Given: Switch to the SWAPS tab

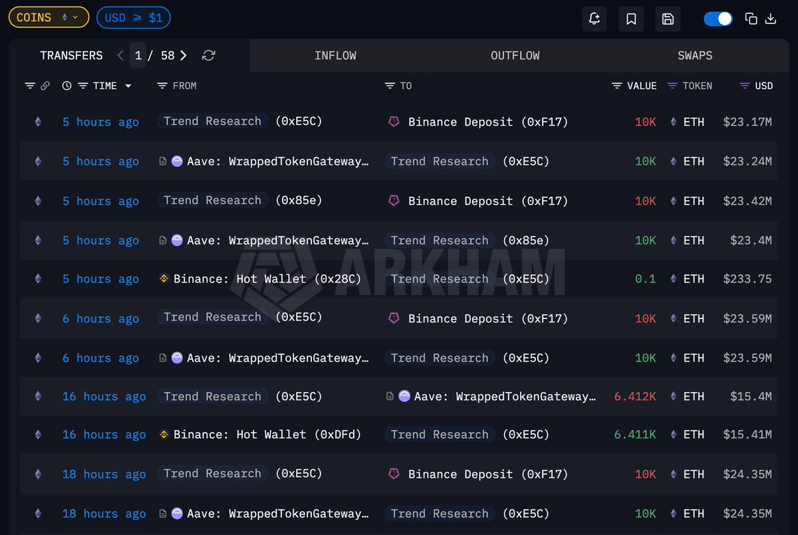Looking at the screenshot, I should (695, 56).
